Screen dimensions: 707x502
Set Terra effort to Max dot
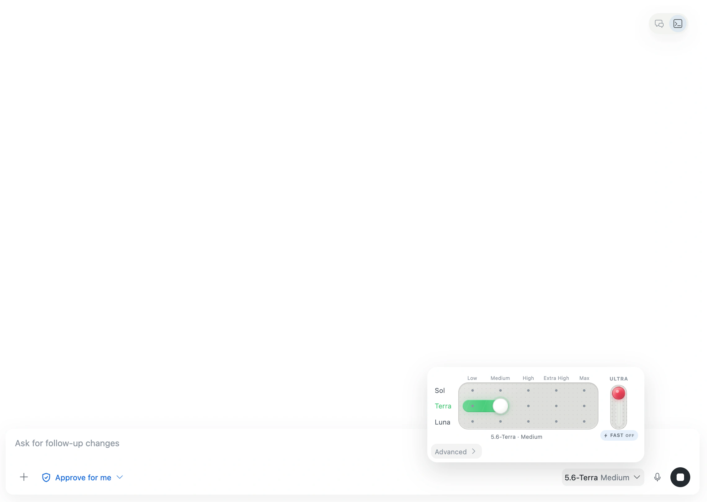(x=584, y=406)
